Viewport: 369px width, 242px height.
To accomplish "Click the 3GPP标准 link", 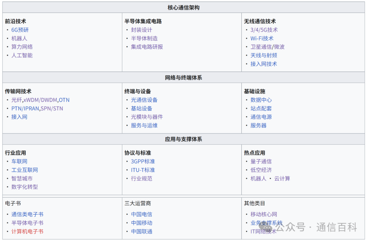I will tap(143, 161).
